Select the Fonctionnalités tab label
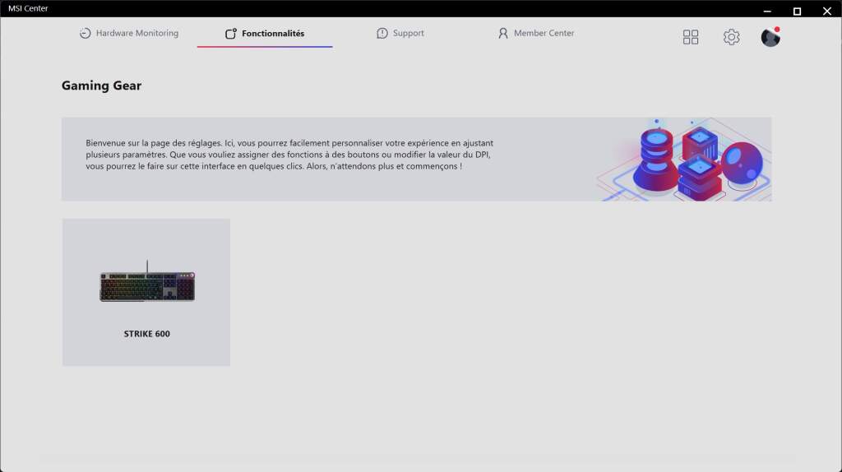Image resolution: width=842 pixels, height=472 pixels. point(273,34)
